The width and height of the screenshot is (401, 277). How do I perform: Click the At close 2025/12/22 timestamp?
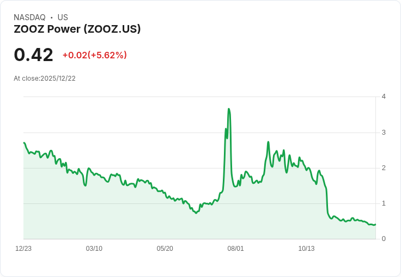pyautogui.click(x=45, y=79)
